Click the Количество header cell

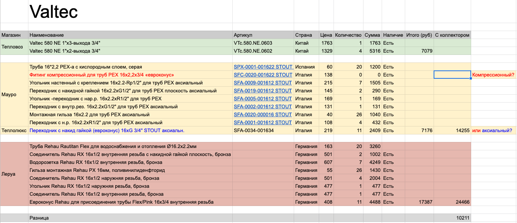[348, 35]
